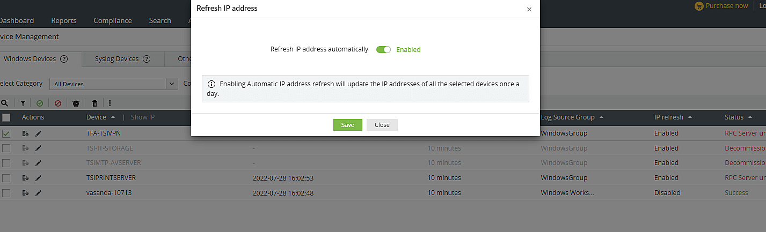This screenshot has width=766, height=232.
Task: Click the Show IP column toggle
Action: [143, 117]
